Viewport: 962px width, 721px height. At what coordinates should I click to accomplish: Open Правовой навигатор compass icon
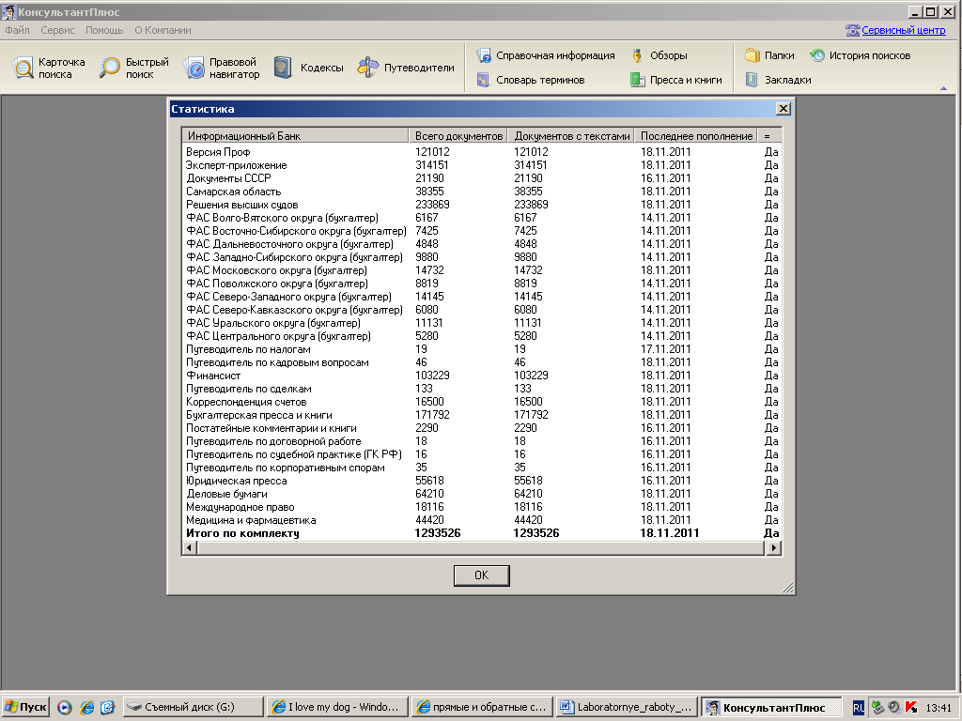(194, 68)
